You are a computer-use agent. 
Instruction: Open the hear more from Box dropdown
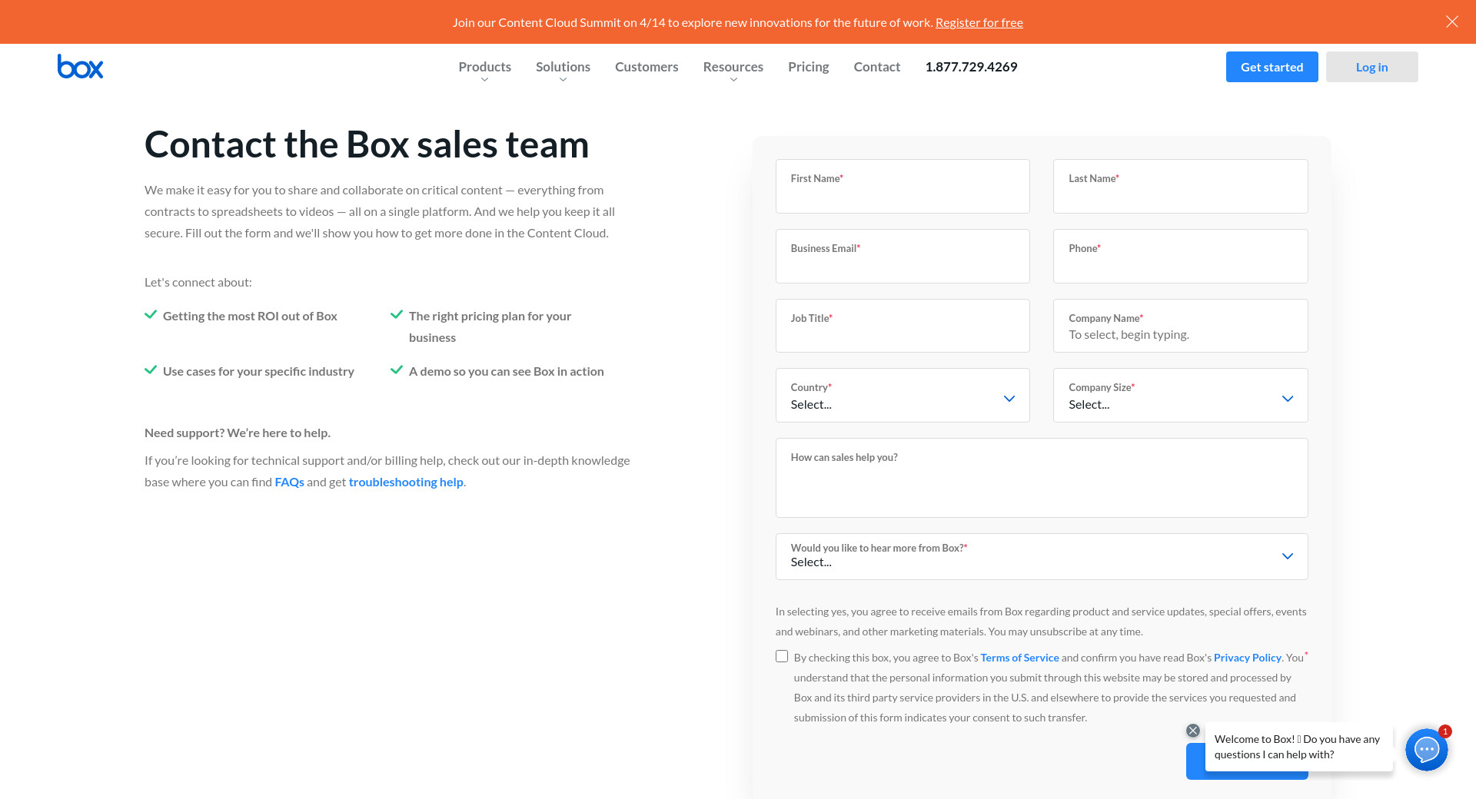(x=1041, y=556)
